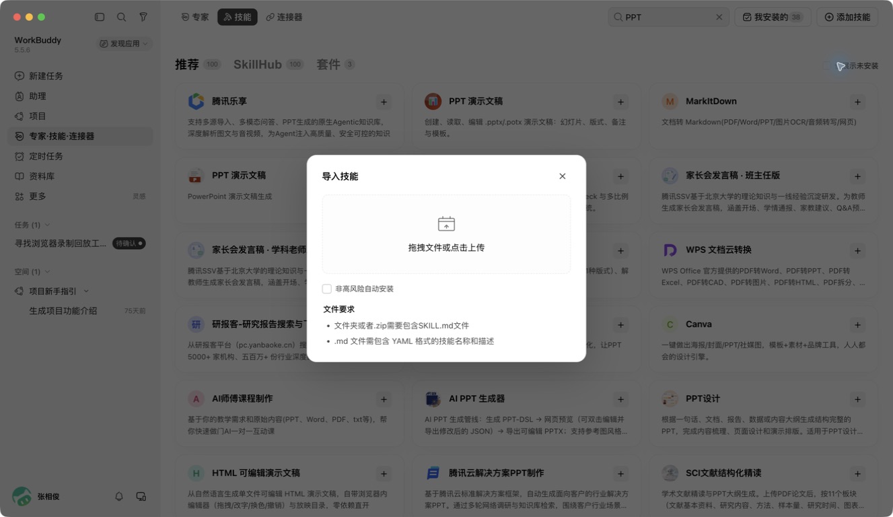Click the 灵感 label beside 更多
The image size is (893, 517).
(139, 197)
